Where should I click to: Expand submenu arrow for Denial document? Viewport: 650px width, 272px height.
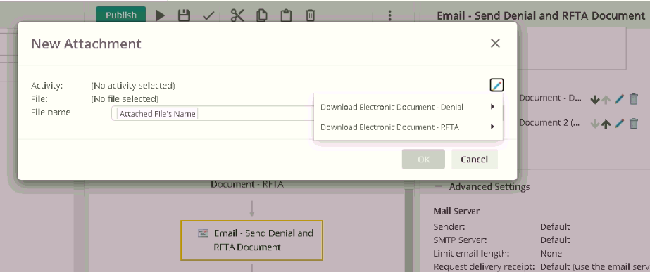click(x=492, y=107)
